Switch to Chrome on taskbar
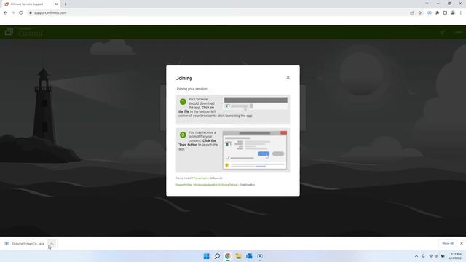The width and height of the screenshot is (466, 262). (x=228, y=256)
